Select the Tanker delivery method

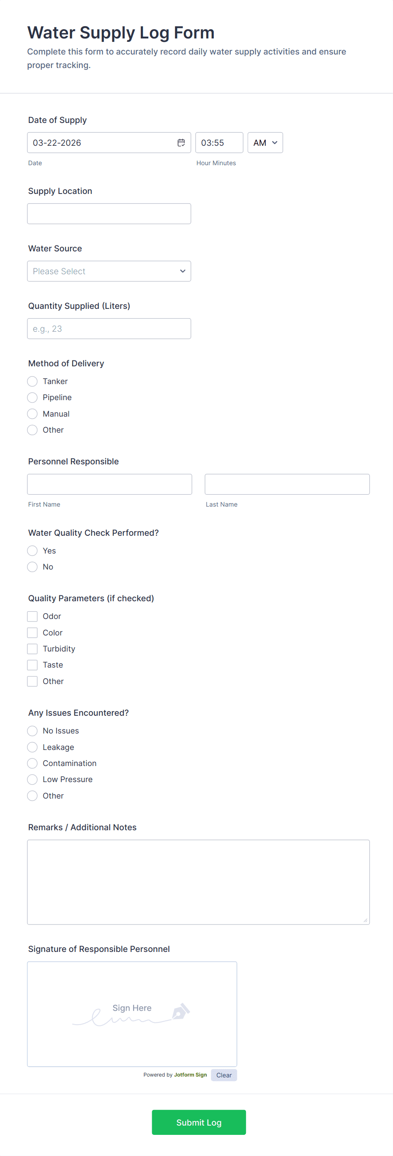32,382
